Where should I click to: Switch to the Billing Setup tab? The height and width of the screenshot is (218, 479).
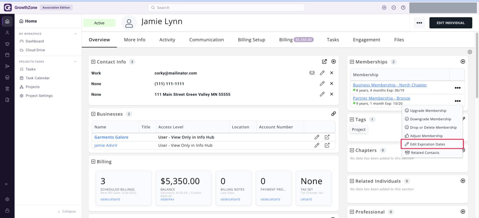click(251, 40)
